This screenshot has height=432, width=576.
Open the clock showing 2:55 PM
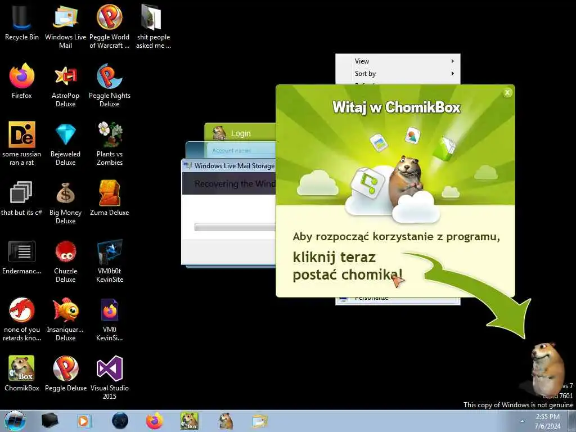(547, 421)
